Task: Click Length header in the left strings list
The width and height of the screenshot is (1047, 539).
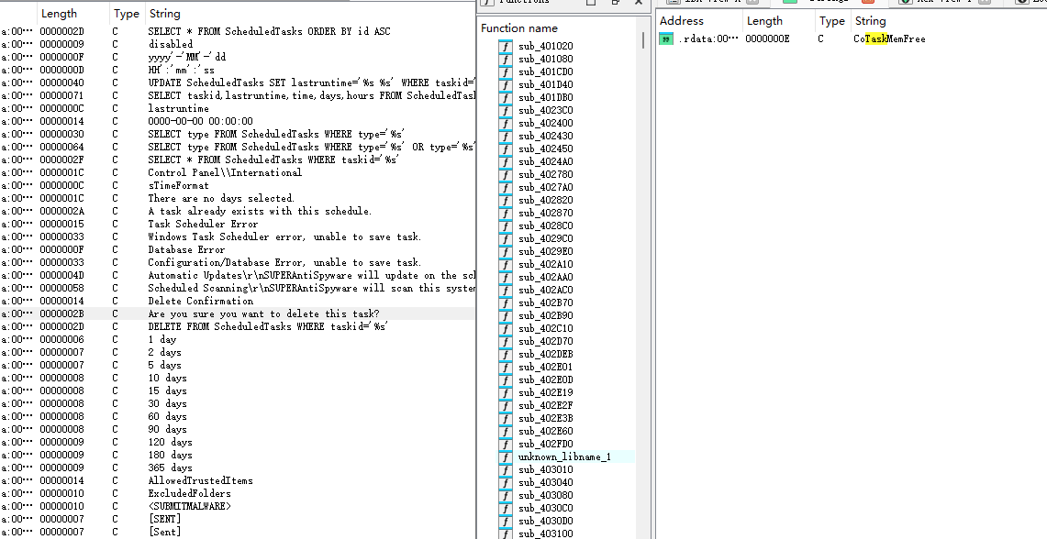Action: [x=59, y=14]
